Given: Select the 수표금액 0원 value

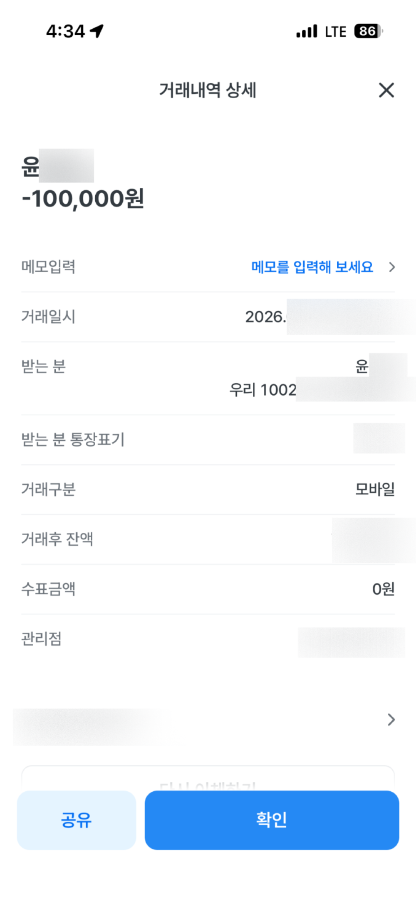Looking at the screenshot, I should [x=383, y=589].
